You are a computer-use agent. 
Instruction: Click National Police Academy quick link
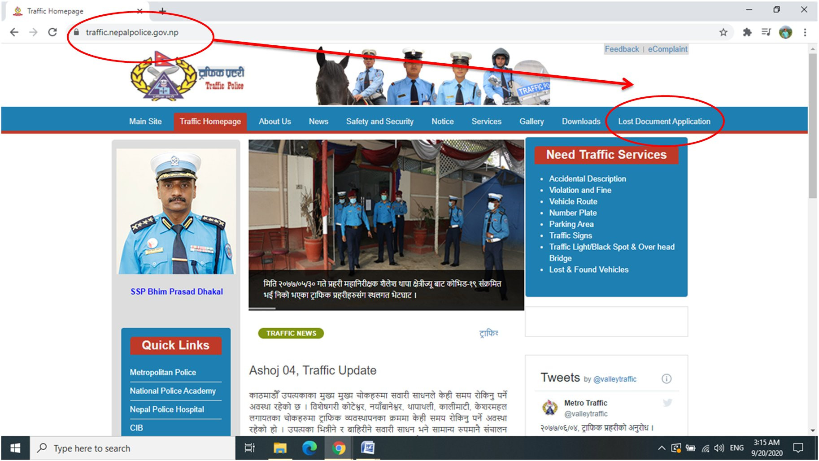(x=173, y=391)
